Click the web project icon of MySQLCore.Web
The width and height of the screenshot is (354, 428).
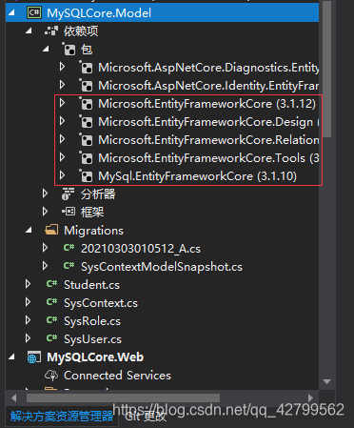[x=34, y=357]
